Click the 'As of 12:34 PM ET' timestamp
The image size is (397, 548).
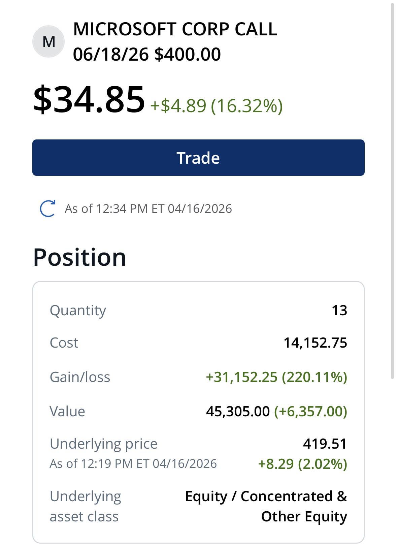(148, 209)
